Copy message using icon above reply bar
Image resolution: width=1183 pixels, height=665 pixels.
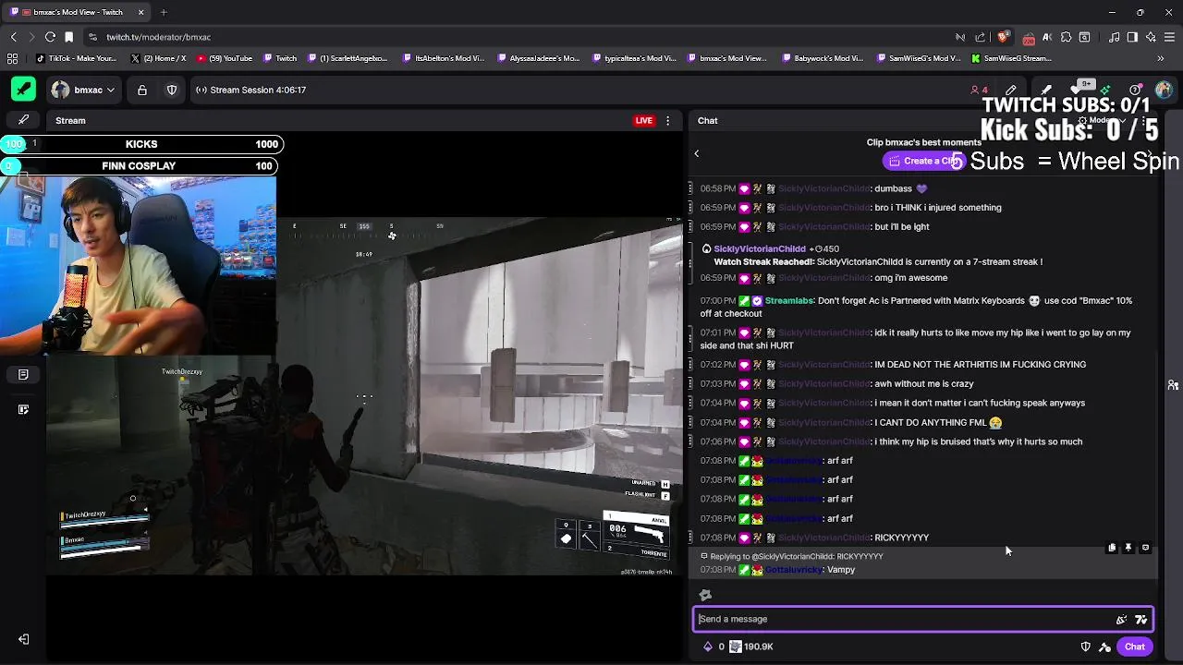click(x=1112, y=548)
